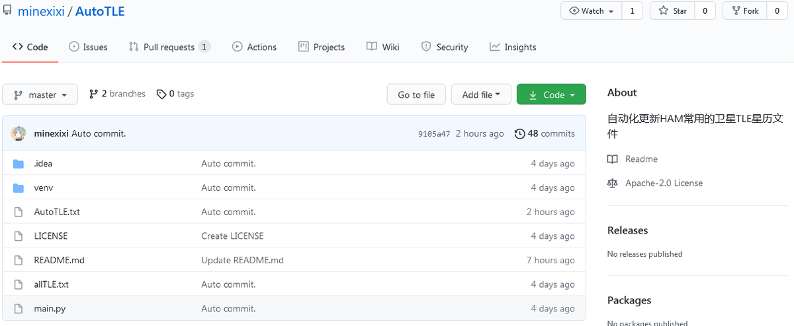Open the Pull requests tab
Screen dimensions: 794x326
coord(169,47)
